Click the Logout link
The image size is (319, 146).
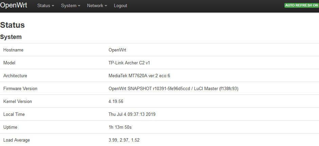point(120,6)
